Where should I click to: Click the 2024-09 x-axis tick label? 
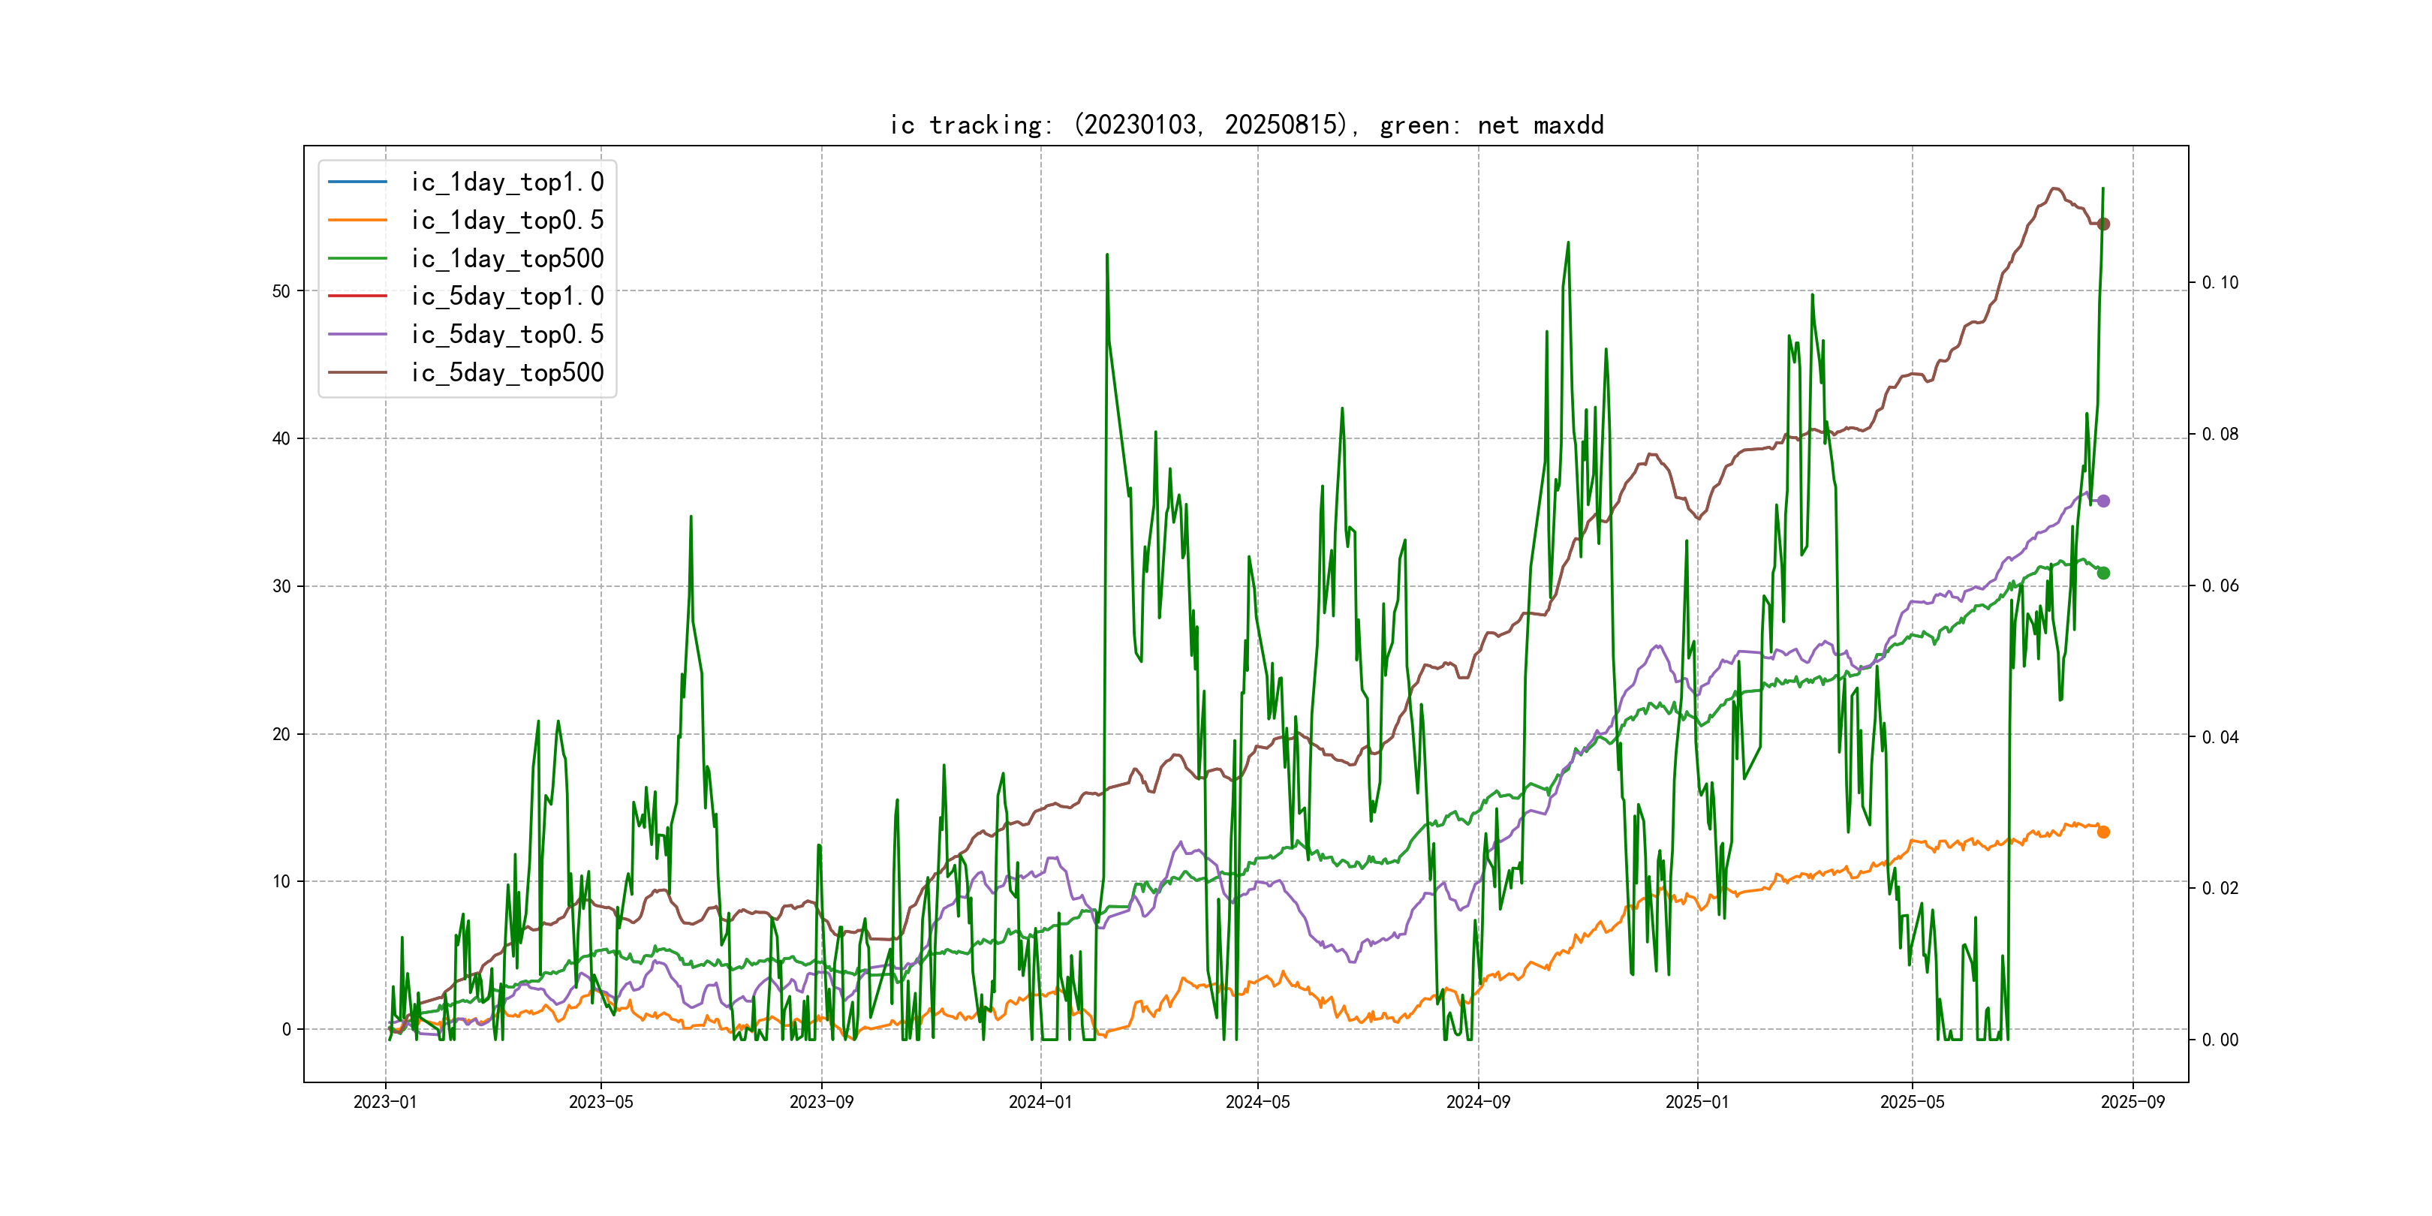pyautogui.click(x=1479, y=1102)
